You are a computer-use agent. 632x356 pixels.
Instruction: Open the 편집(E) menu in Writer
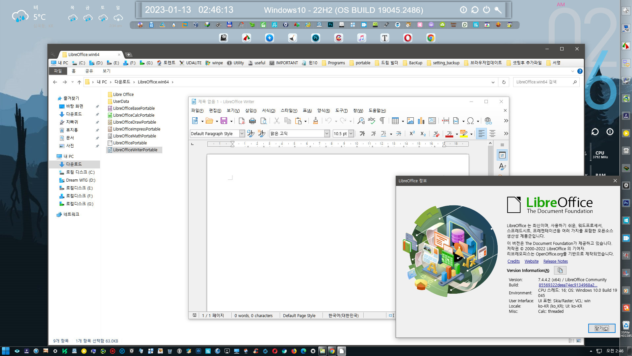[215, 111]
